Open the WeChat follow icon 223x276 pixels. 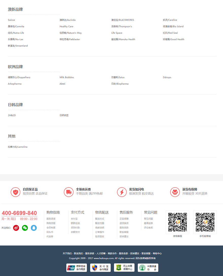coord(25,228)
